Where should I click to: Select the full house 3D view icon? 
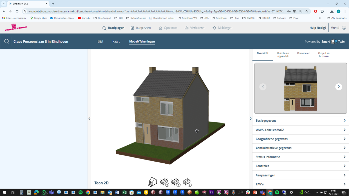[152, 182]
